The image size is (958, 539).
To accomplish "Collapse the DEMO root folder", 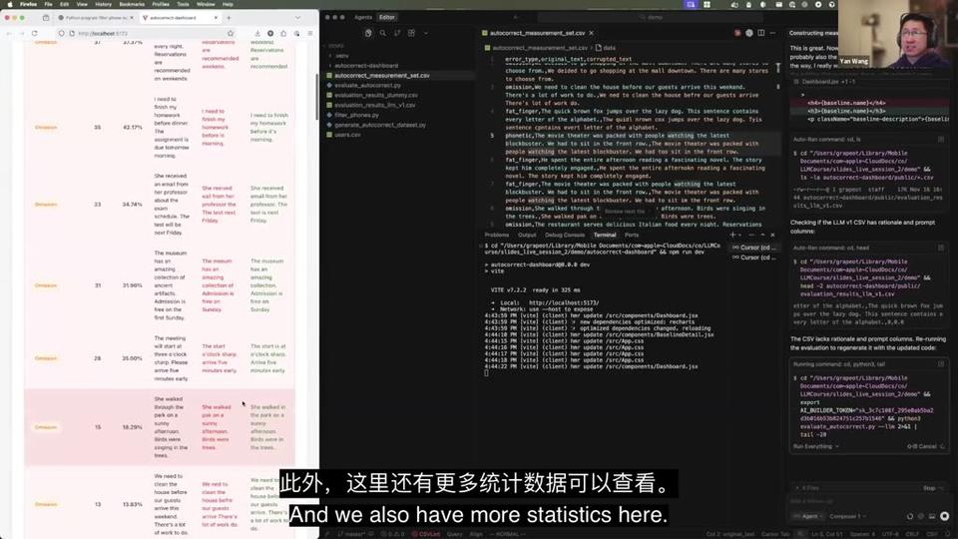I will (x=336, y=46).
